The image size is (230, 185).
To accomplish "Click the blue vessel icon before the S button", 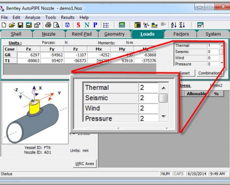I will pos(67,25).
